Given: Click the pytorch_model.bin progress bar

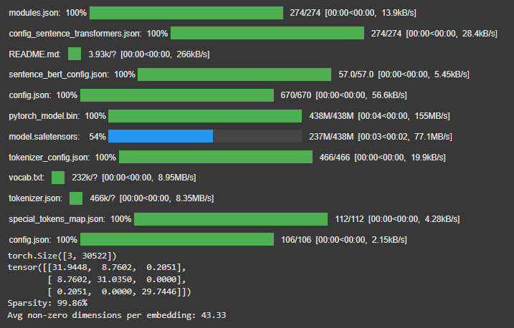Looking at the screenshot, I should 204,116.
